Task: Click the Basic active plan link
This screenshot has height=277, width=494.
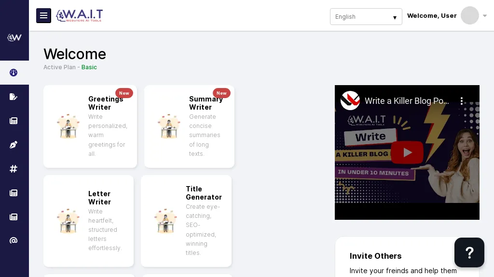Action: (x=89, y=67)
